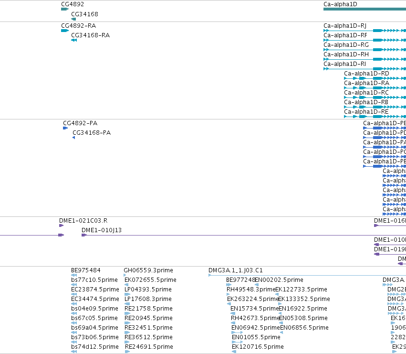Image resolution: width=406 pixels, height=354 pixels.
Task: Click transcript Ca-alpha1D-RE
Action: point(366,112)
